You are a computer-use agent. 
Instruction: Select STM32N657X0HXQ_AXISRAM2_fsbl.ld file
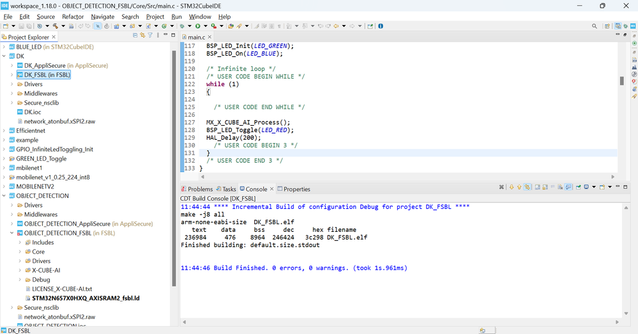tap(86, 298)
